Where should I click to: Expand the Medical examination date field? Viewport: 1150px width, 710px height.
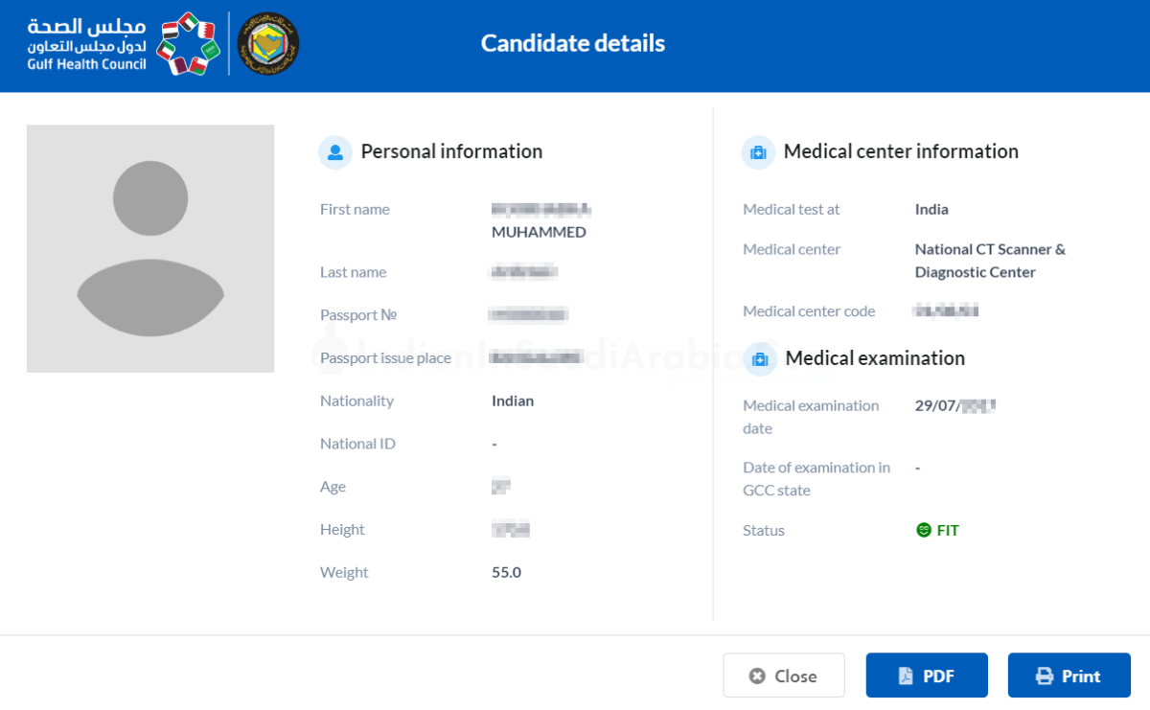[952, 404]
